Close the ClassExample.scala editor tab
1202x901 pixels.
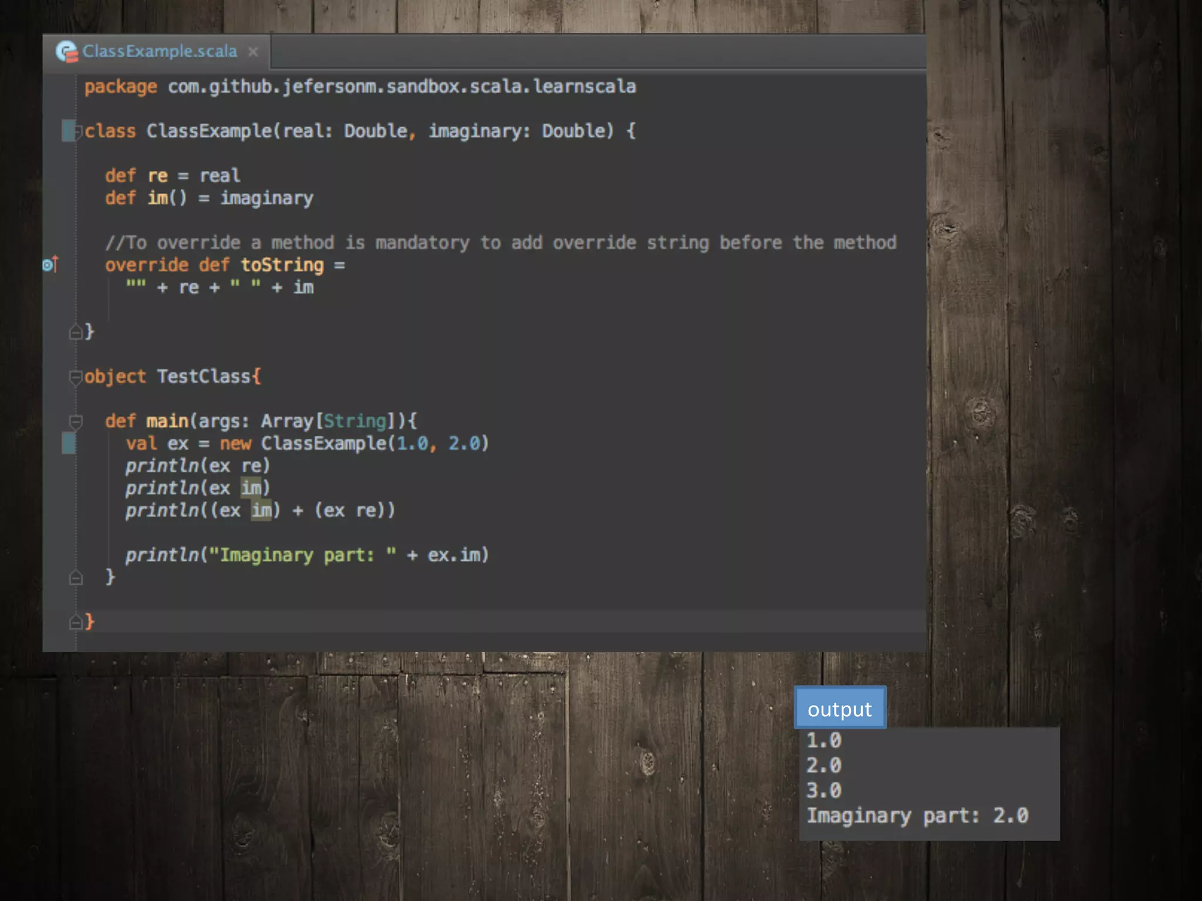point(253,52)
